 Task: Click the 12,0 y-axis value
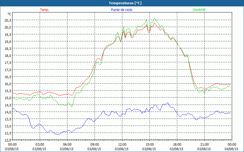click(8, 140)
